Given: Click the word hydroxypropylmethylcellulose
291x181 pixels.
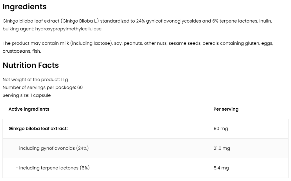Looking at the screenshot, I should 69,29.
